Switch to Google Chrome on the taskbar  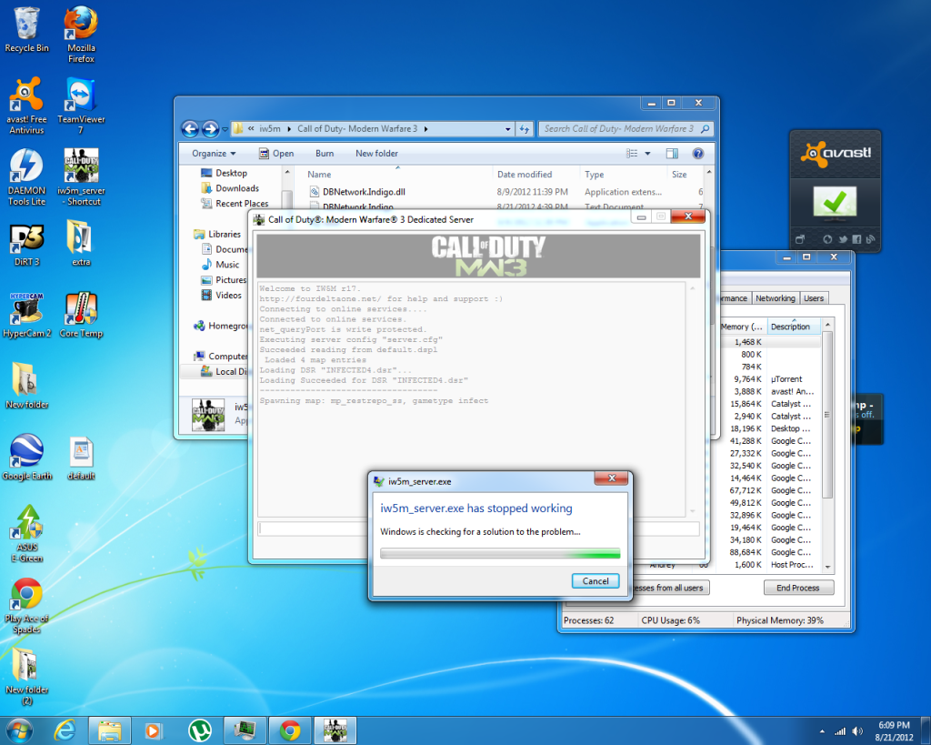click(x=290, y=730)
